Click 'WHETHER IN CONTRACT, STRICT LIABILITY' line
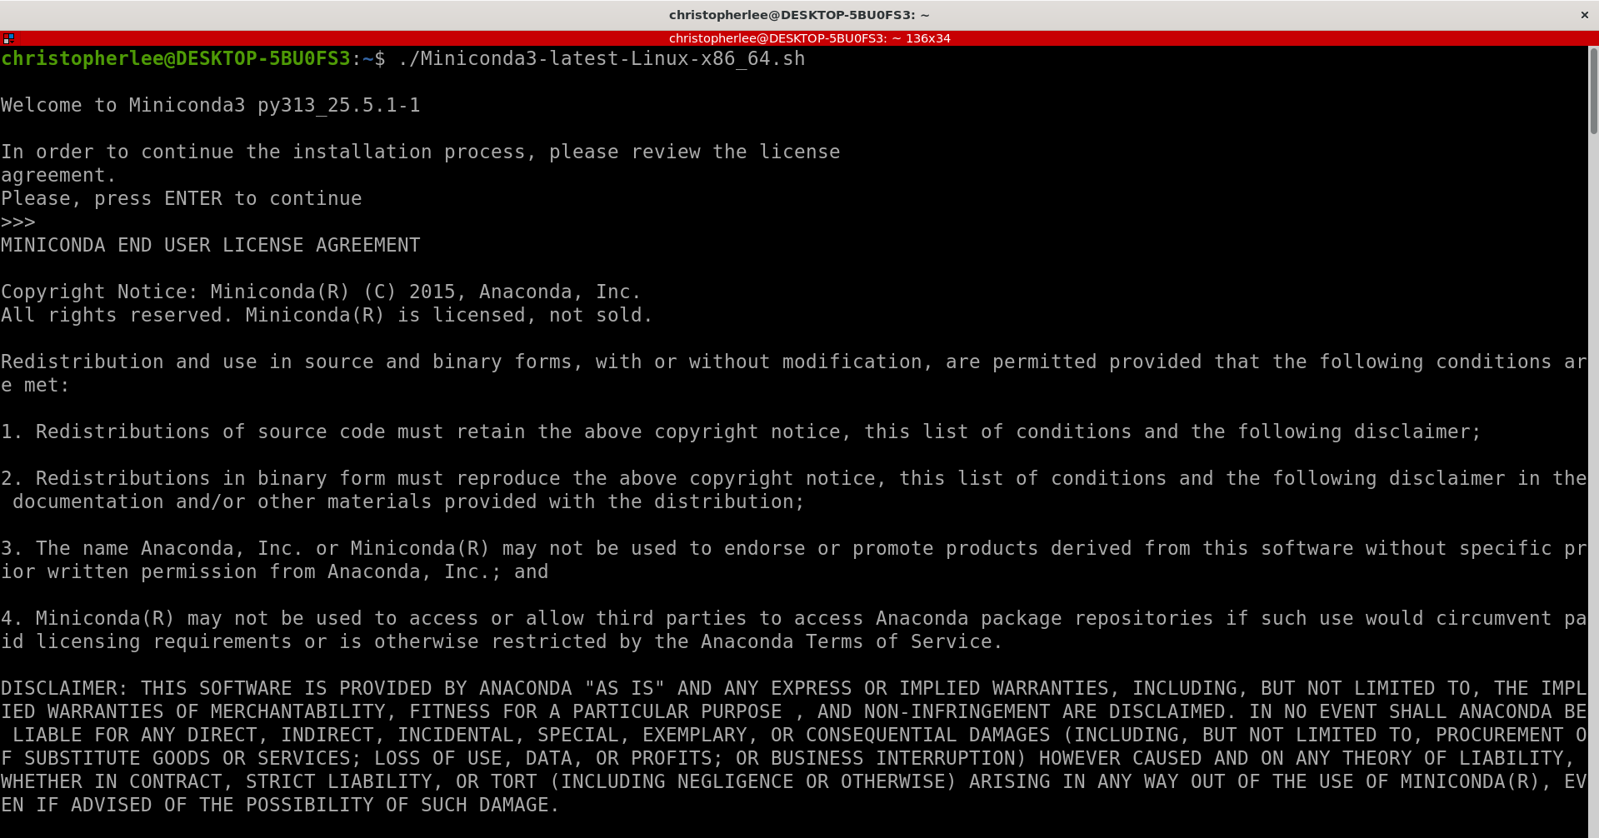Viewport: 1599px width, 838px height. pos(794,781)
